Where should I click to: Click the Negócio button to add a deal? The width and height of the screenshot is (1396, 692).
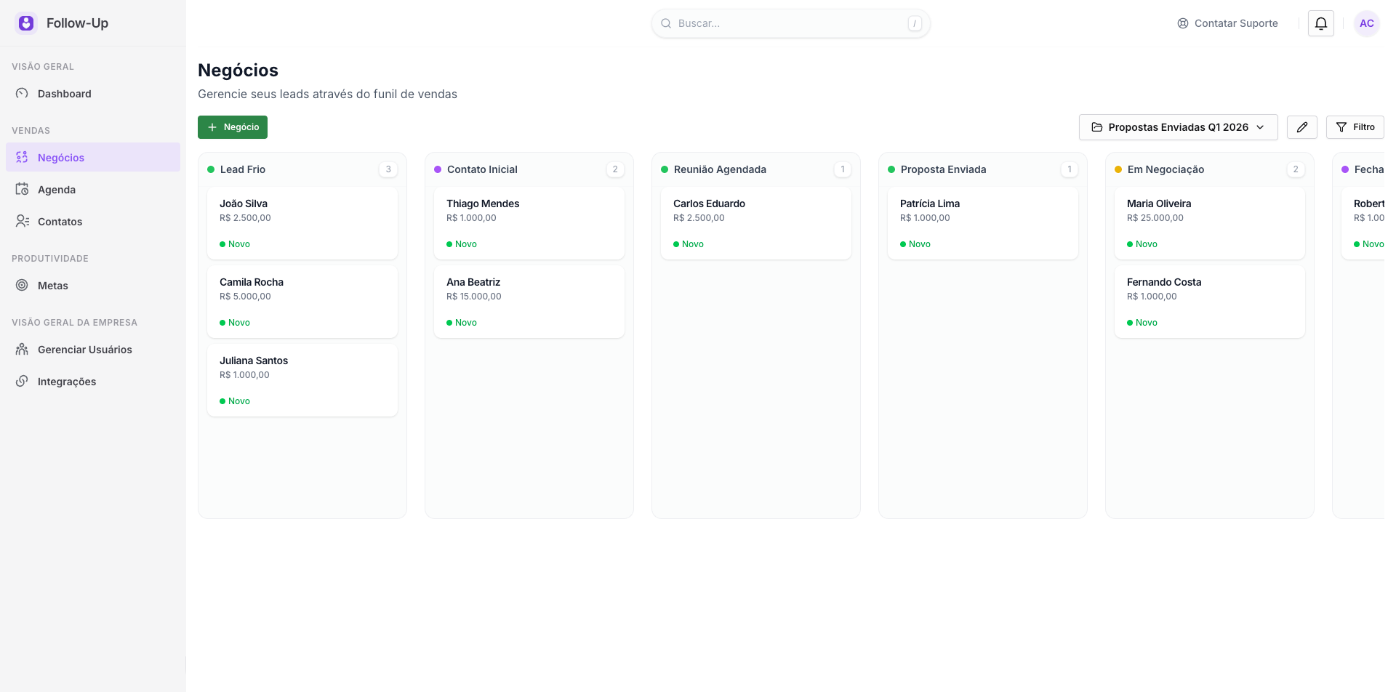233,127
